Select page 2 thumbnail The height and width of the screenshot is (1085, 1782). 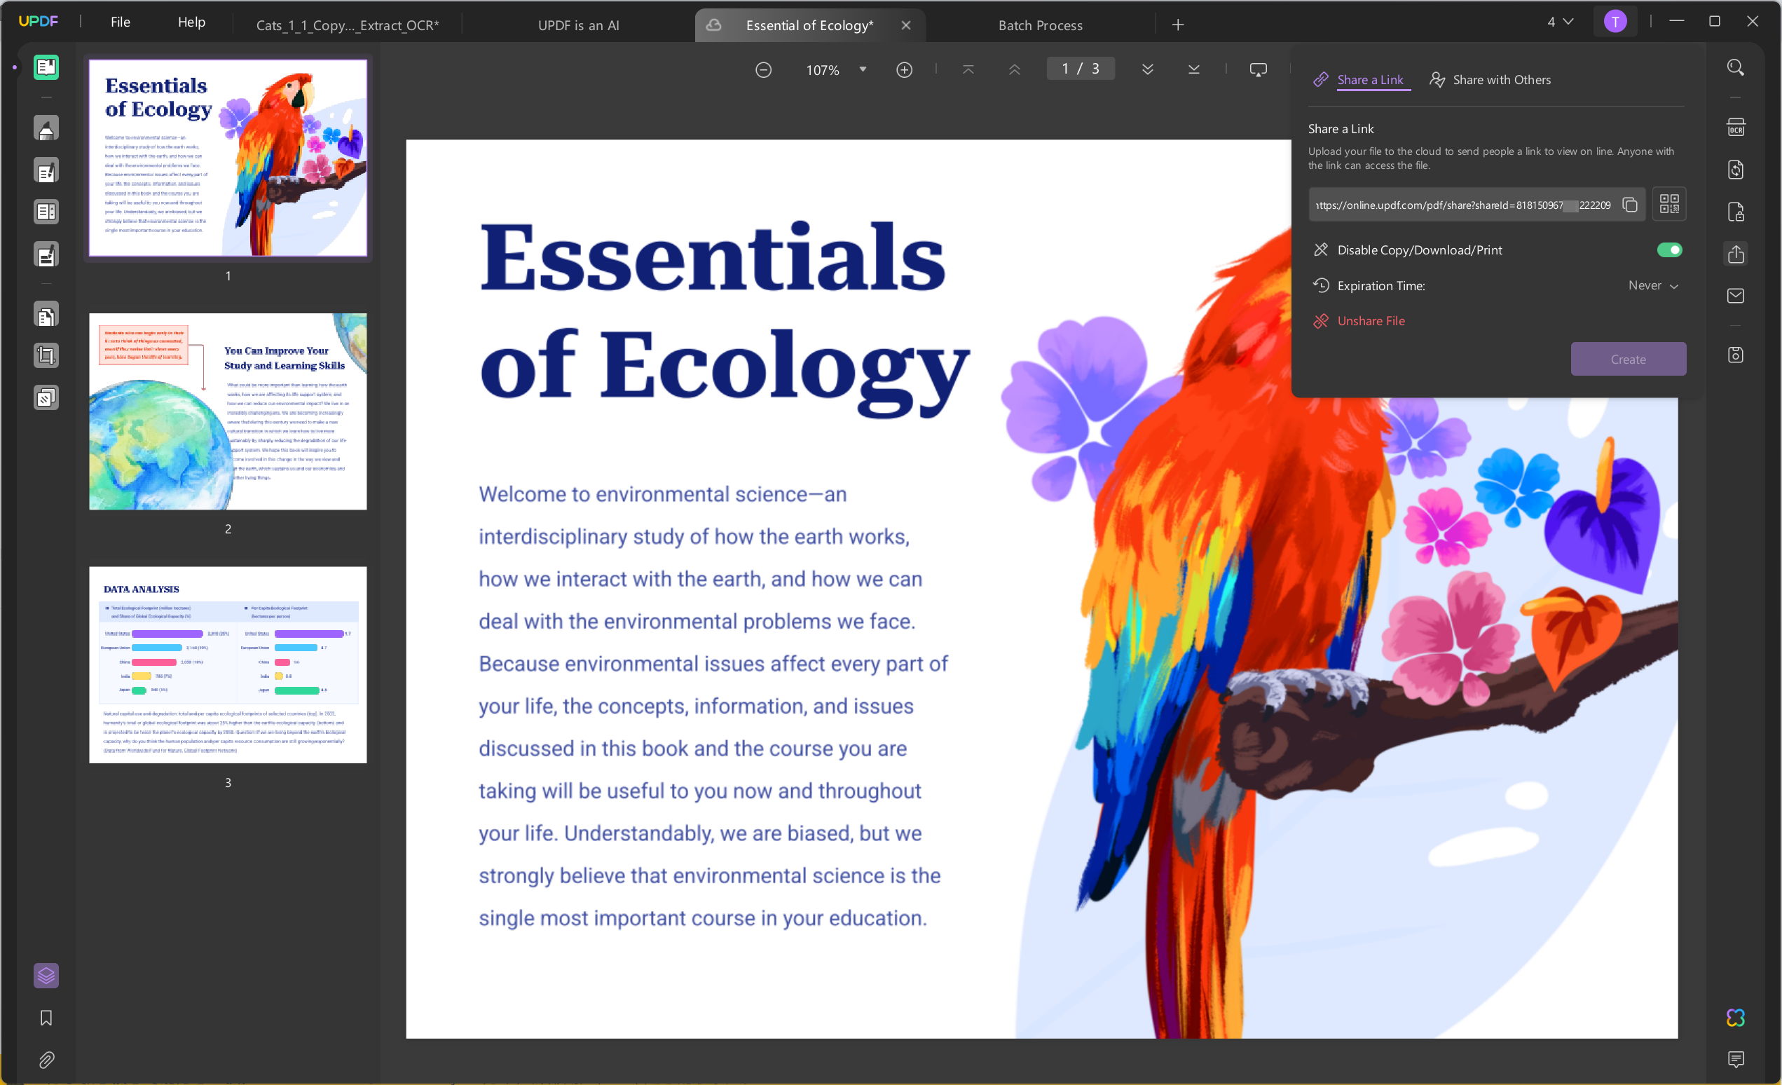[x=228, y=411]
